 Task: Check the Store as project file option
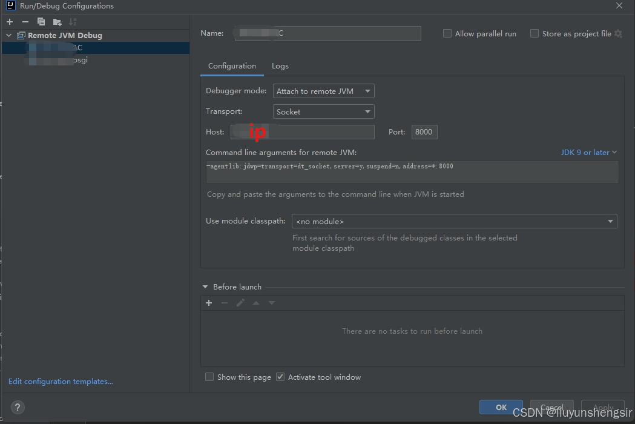coord(535,34)
